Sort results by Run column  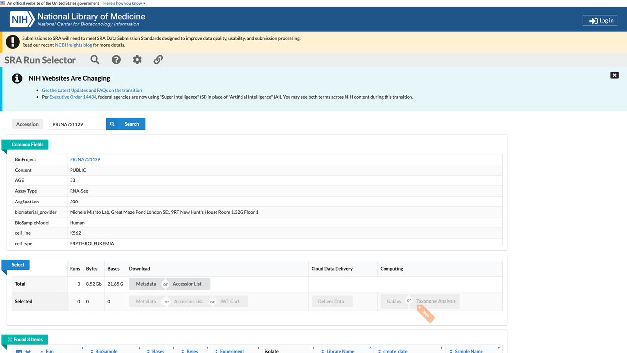(x=49, y=351)
